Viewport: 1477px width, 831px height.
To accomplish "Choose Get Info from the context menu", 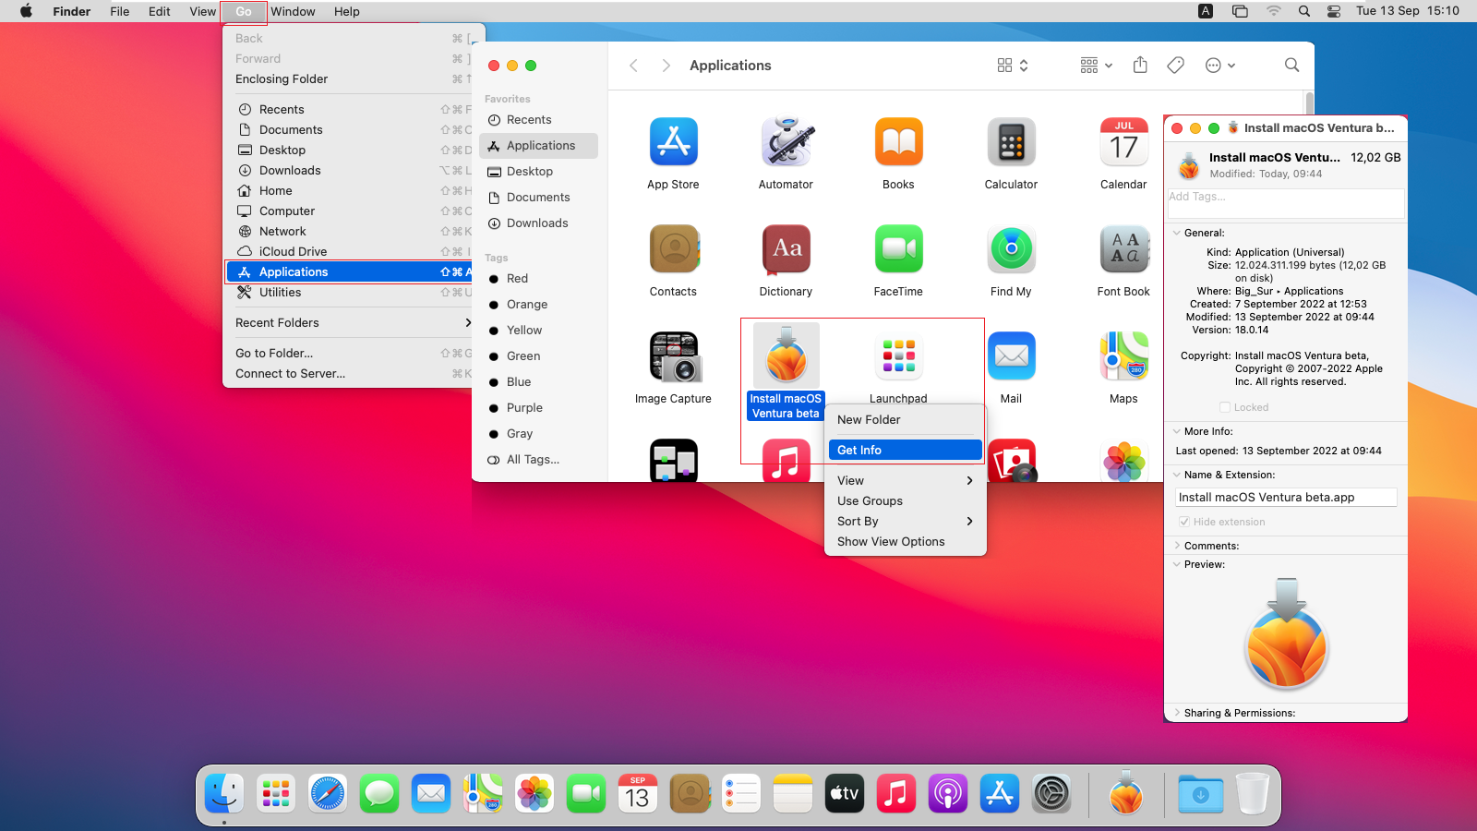I will (905, 450).
